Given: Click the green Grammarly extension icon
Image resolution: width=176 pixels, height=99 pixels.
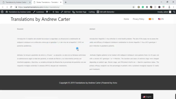Looking at the screenshot, I should coord(143,7).
